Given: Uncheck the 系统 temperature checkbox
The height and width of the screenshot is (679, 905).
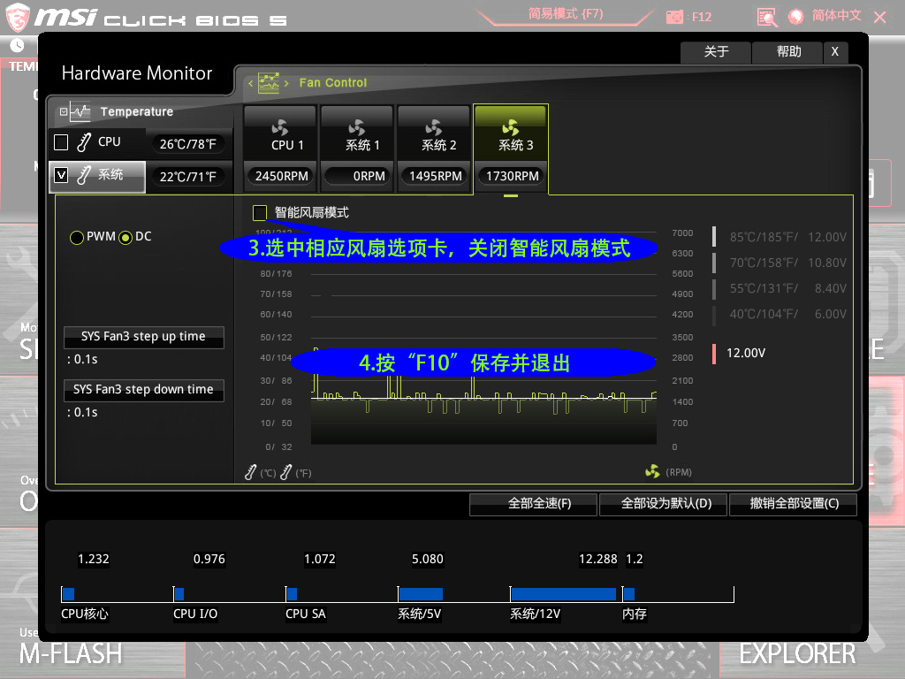Looking at the screenshot, I should 61,175.
